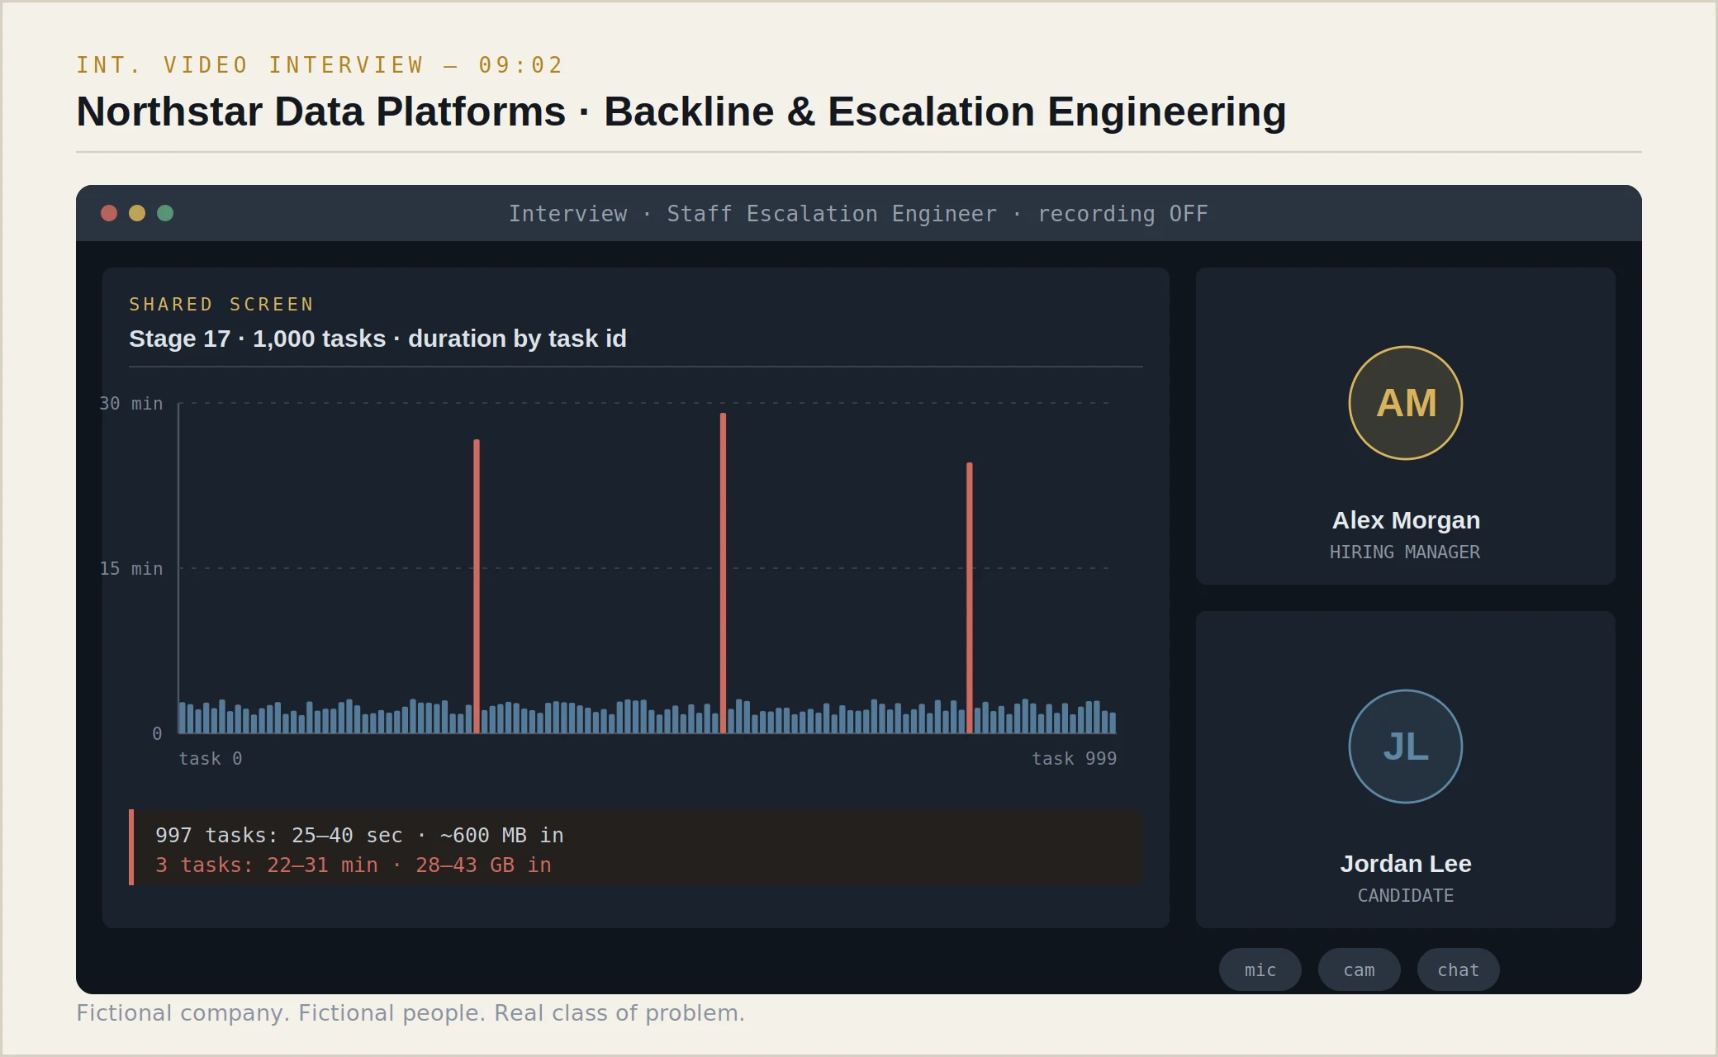Click the yellow minimize window dot
Viewport: 1718px width, 1057px height.
point(137,213)
